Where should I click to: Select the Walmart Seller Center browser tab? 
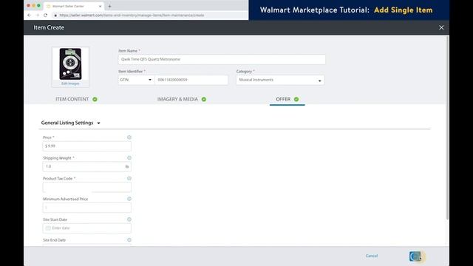pos(74,6)
